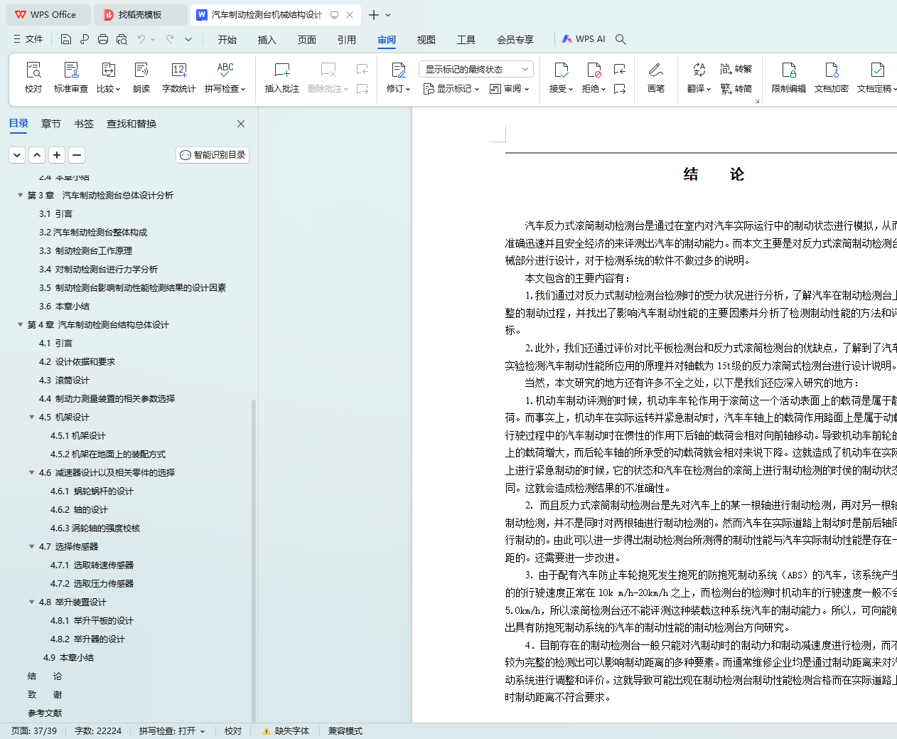Switch to the 视图 ribbon tab
Screen dimensions: 897x739
point(426,40)
